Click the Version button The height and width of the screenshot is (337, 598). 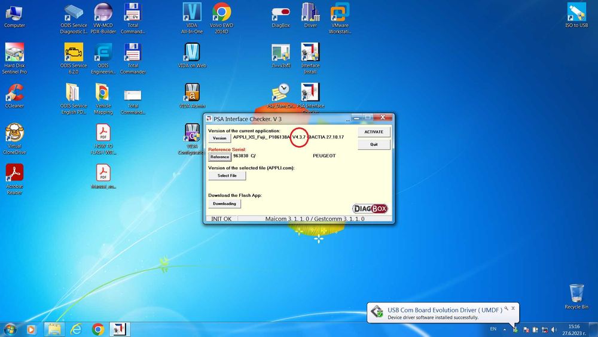coord(219,138)
